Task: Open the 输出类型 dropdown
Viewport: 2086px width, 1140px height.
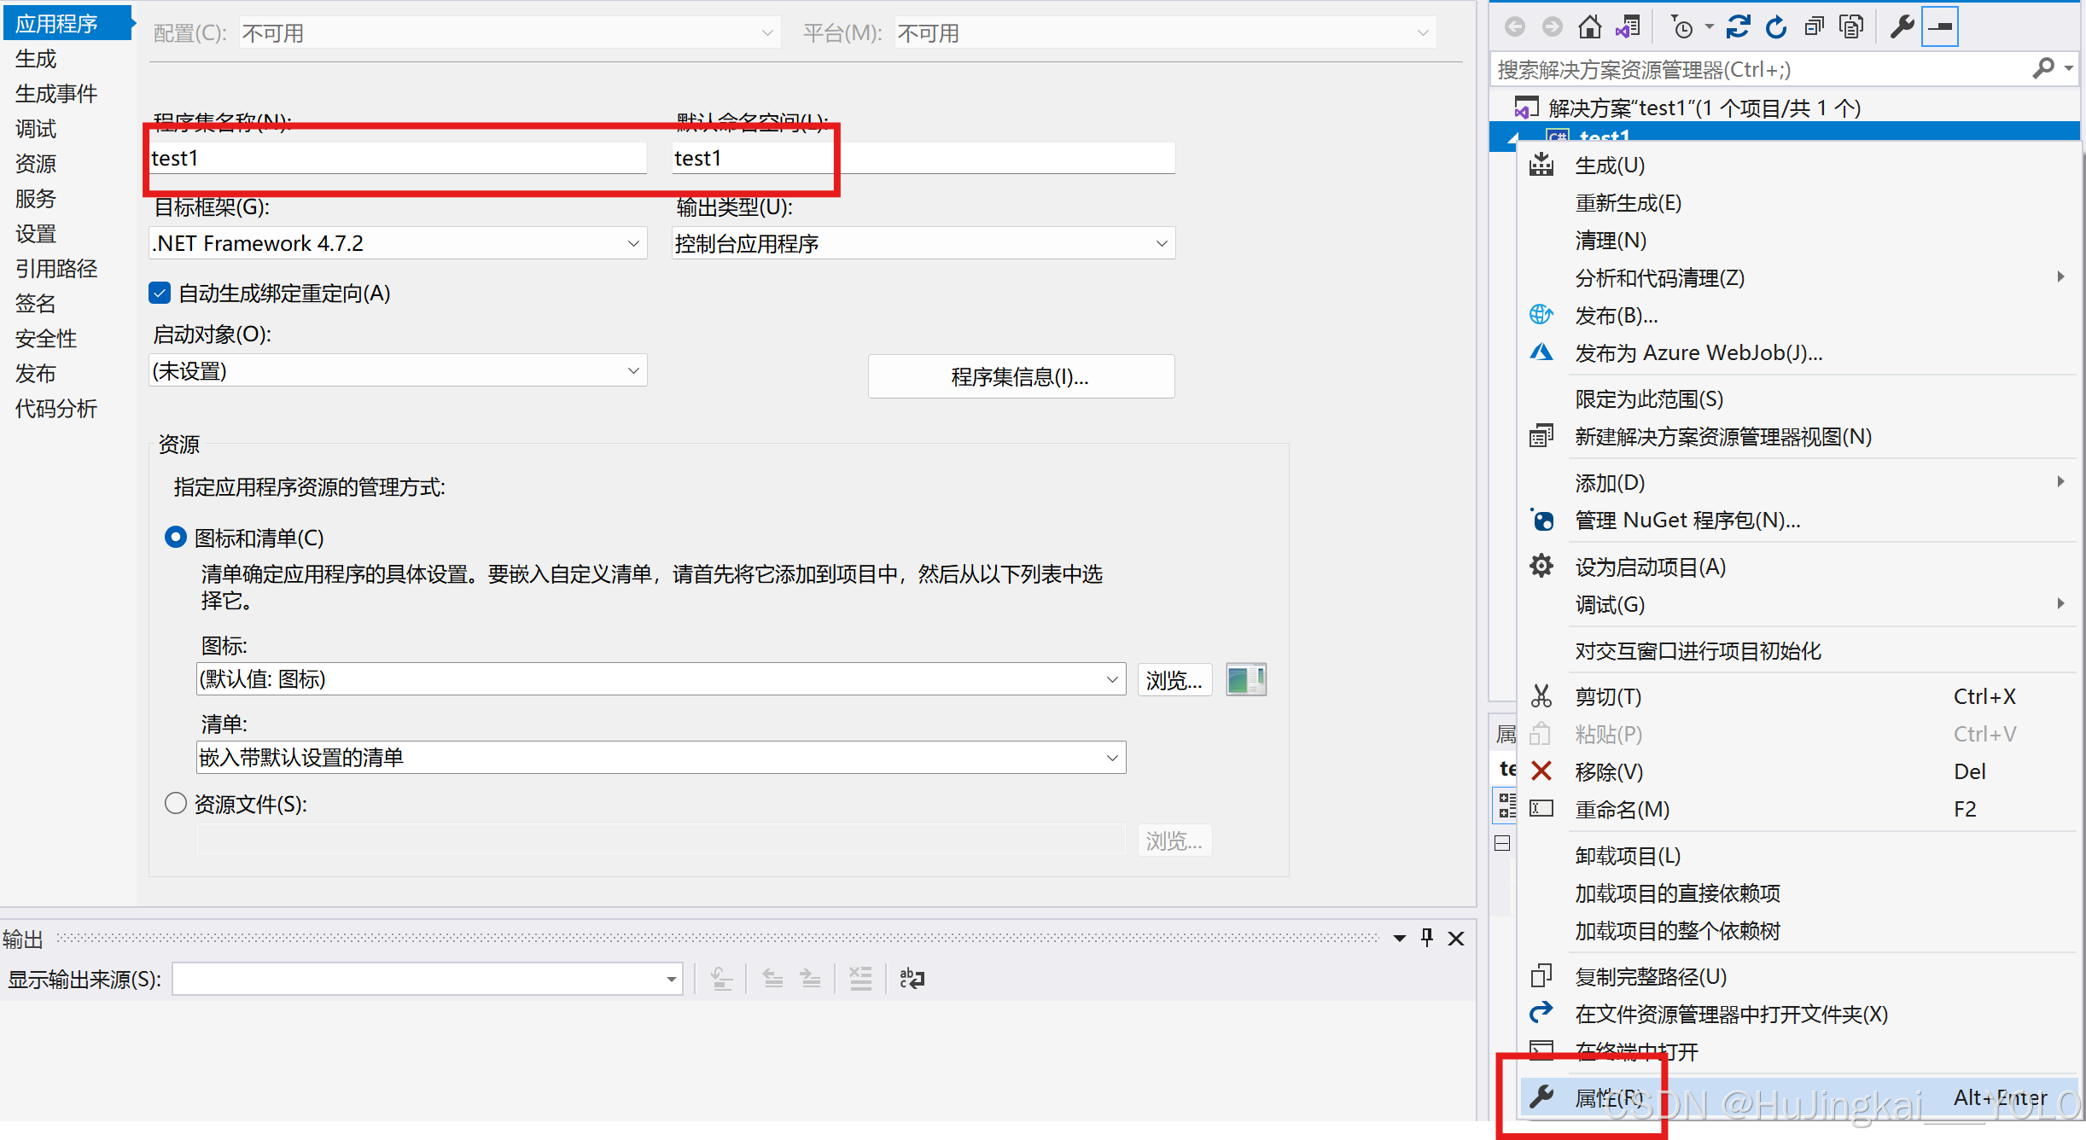Action: [923, 244]
